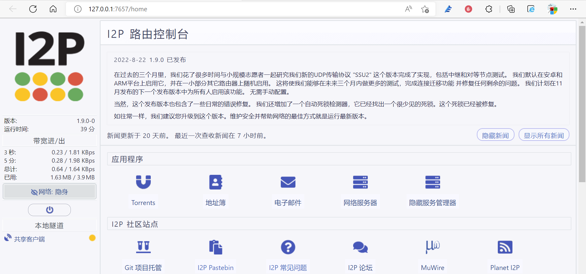Open the 共享客户端 tunnel link

click(x=29, y=239)
